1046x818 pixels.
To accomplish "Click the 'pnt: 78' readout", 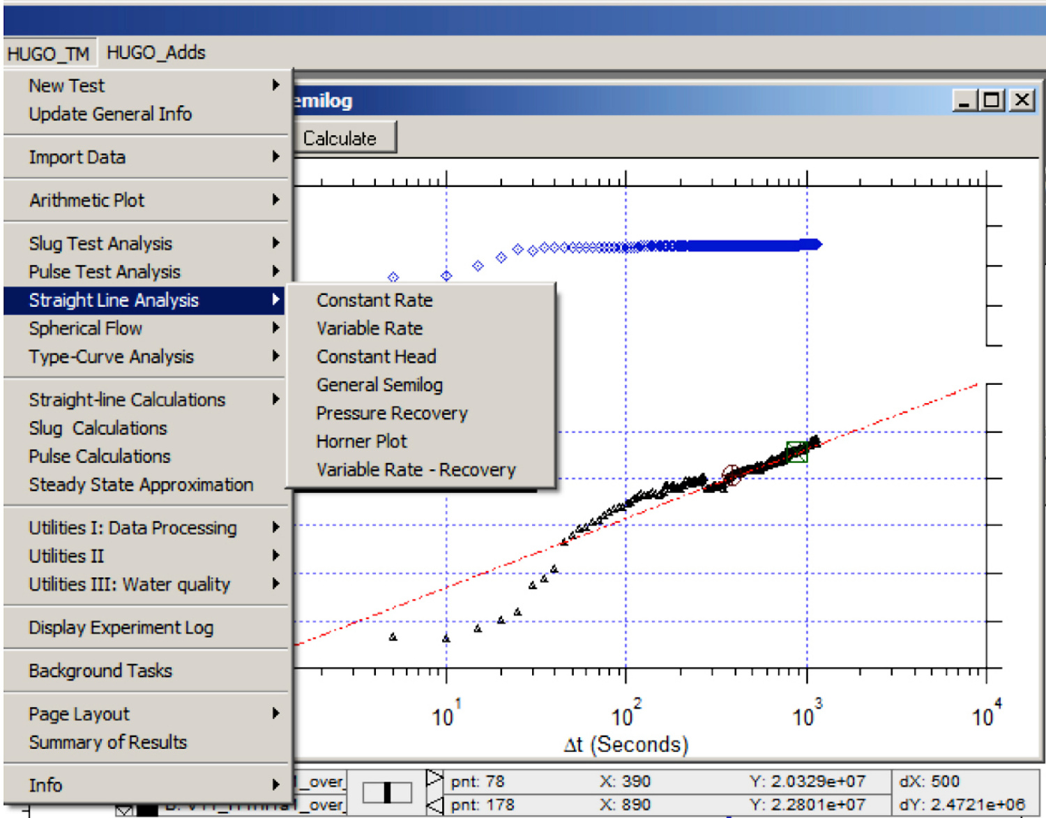I will click(478, 781).
